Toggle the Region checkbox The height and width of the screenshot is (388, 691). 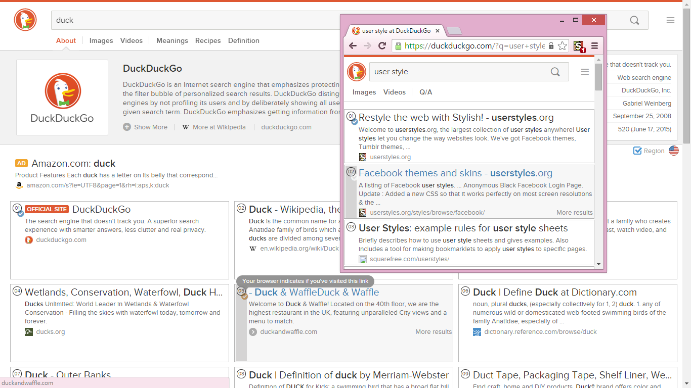(x=638, y=151)
